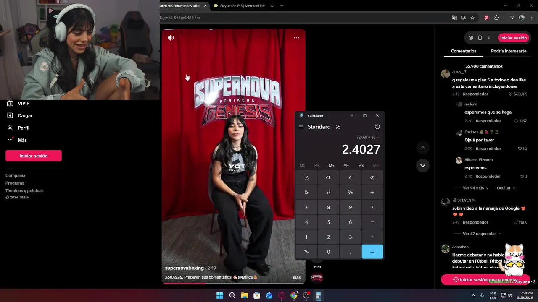This screenshot has height=302, width=538.
Task: Click the download arrow icon in TikTok header
Action: pyautogui.click(x=489, y=38)
